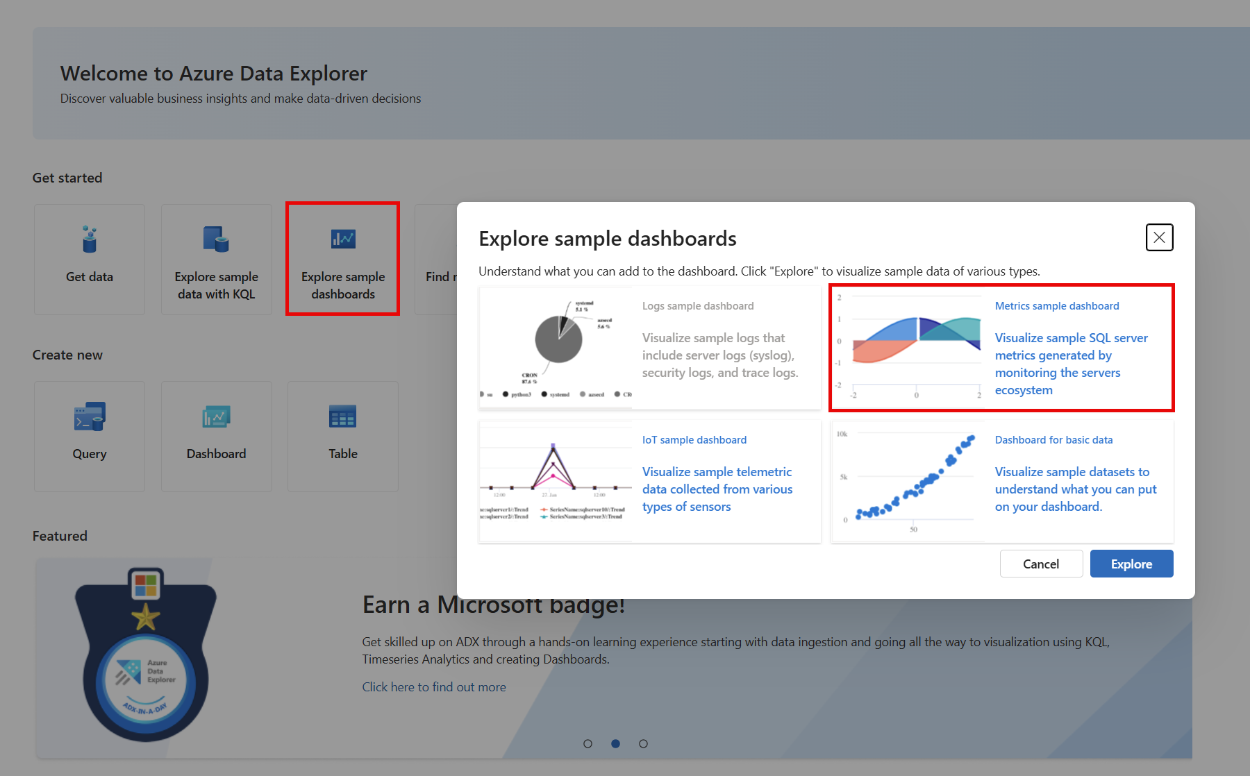This screenshot has width=1250, height=776.
Task: Cancel the sample dashboards dialog
Action: (x=1041, y=564)
